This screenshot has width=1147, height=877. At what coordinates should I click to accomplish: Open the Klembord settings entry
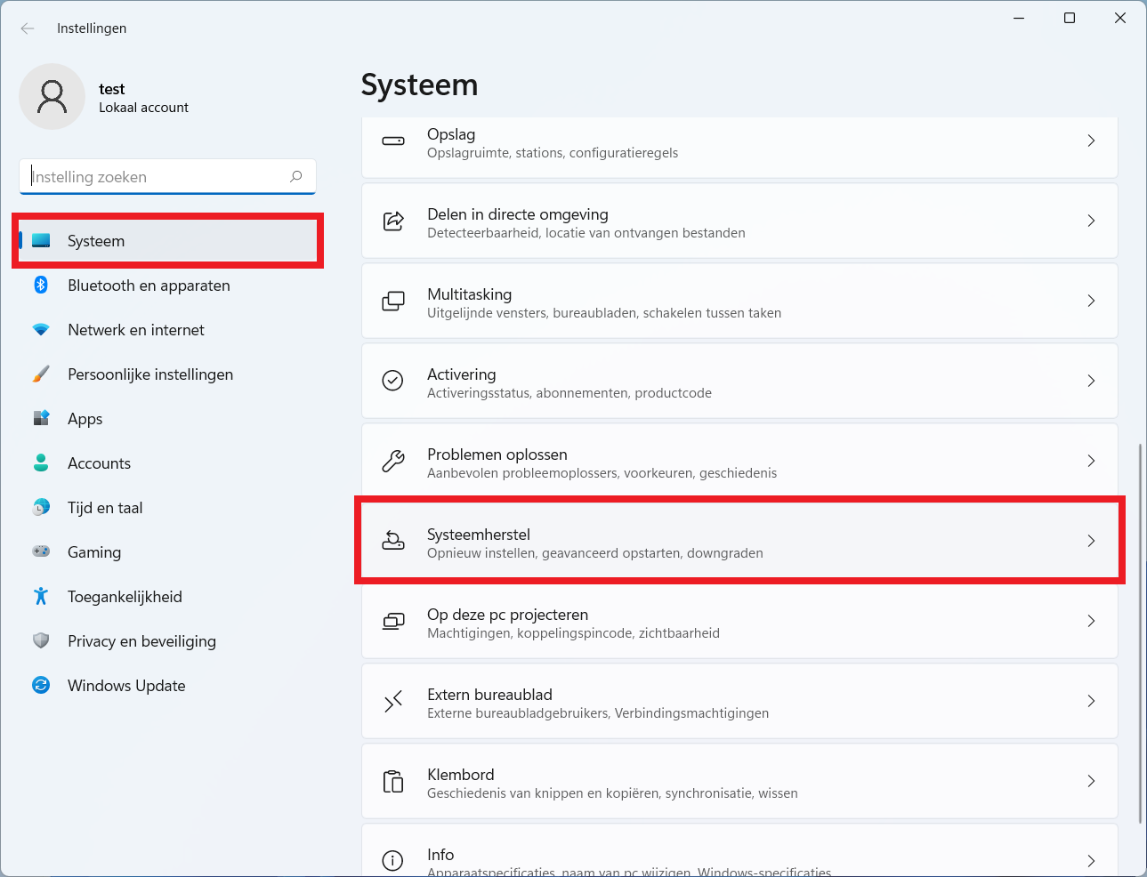click(739, 781)
